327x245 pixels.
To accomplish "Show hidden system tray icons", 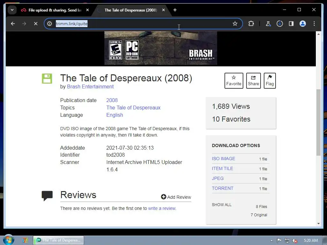I will tap(271, 241).
